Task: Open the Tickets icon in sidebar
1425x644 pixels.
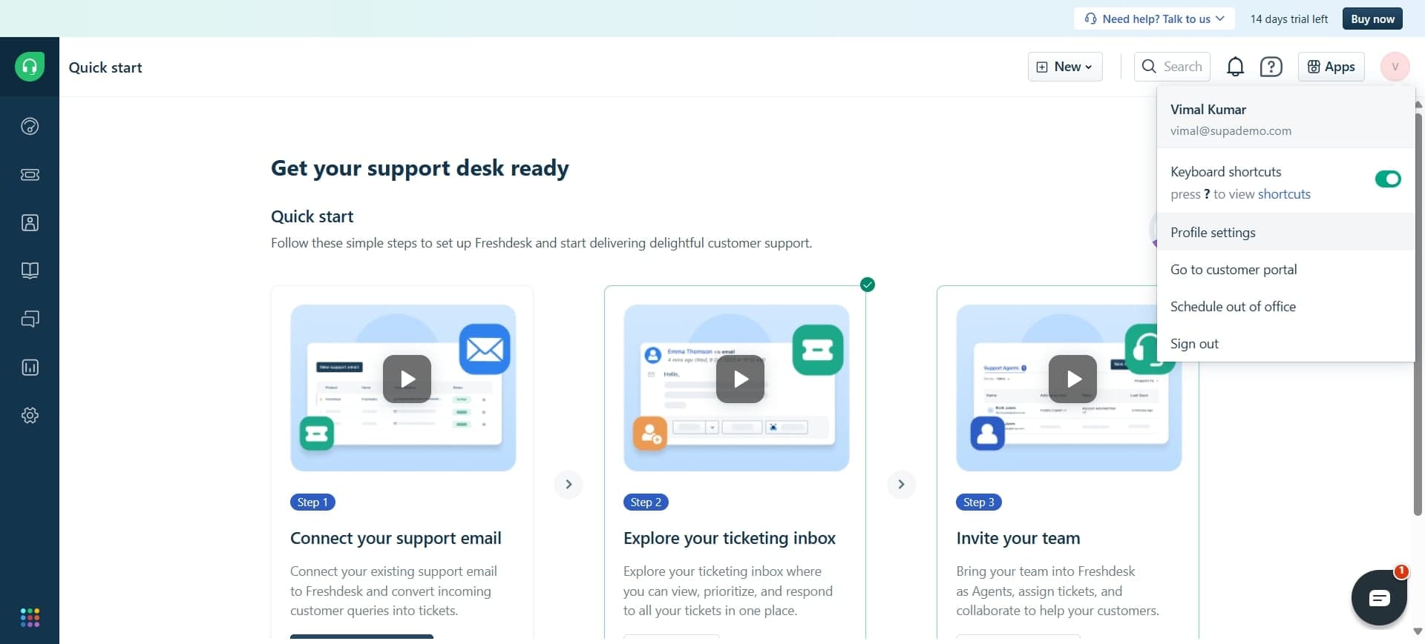Action: coord(30,175)
